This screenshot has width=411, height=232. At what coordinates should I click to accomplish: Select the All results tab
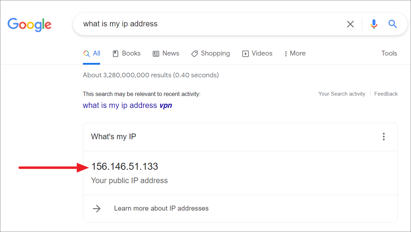(92, 53)
